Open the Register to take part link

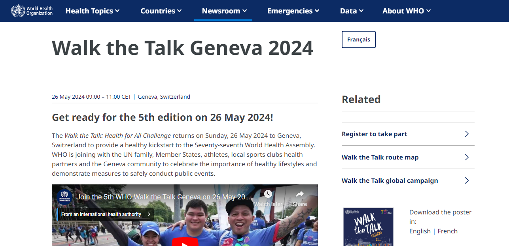click(408, 134)
